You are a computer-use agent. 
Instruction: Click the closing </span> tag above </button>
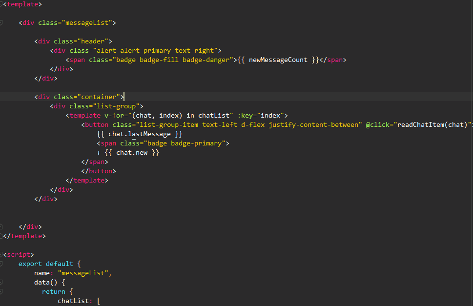coord(95,162)
